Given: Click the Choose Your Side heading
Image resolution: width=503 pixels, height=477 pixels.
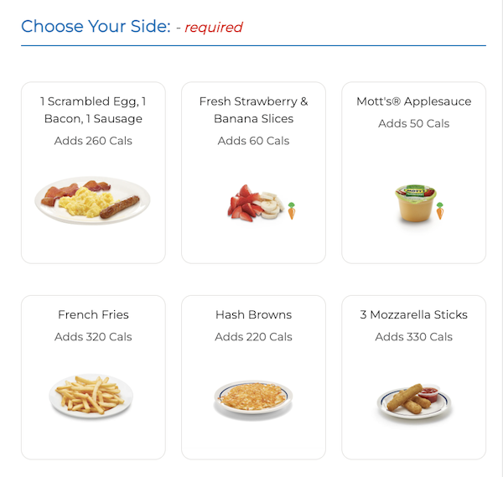Looking at the screenshot, I should pos(96,26).
